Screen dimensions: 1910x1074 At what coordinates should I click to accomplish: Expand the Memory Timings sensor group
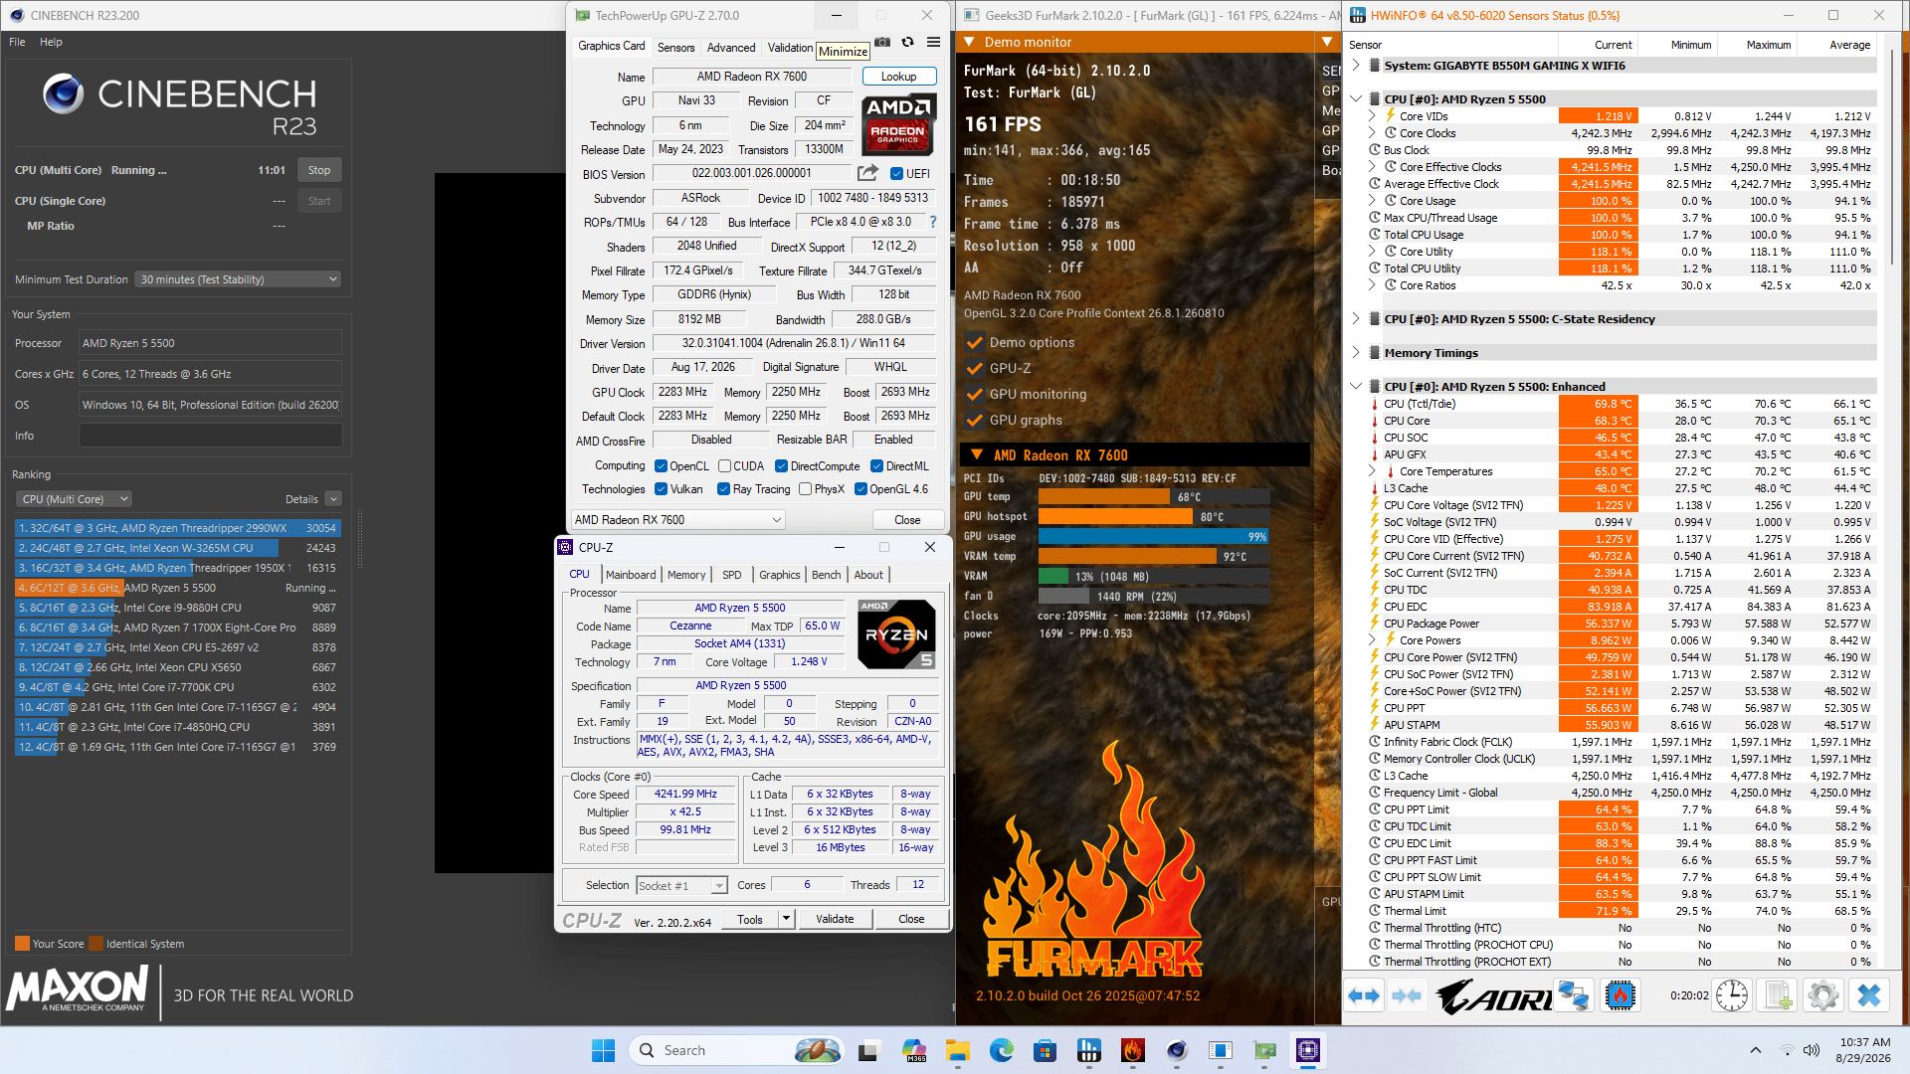click(x=1355, y=353)
